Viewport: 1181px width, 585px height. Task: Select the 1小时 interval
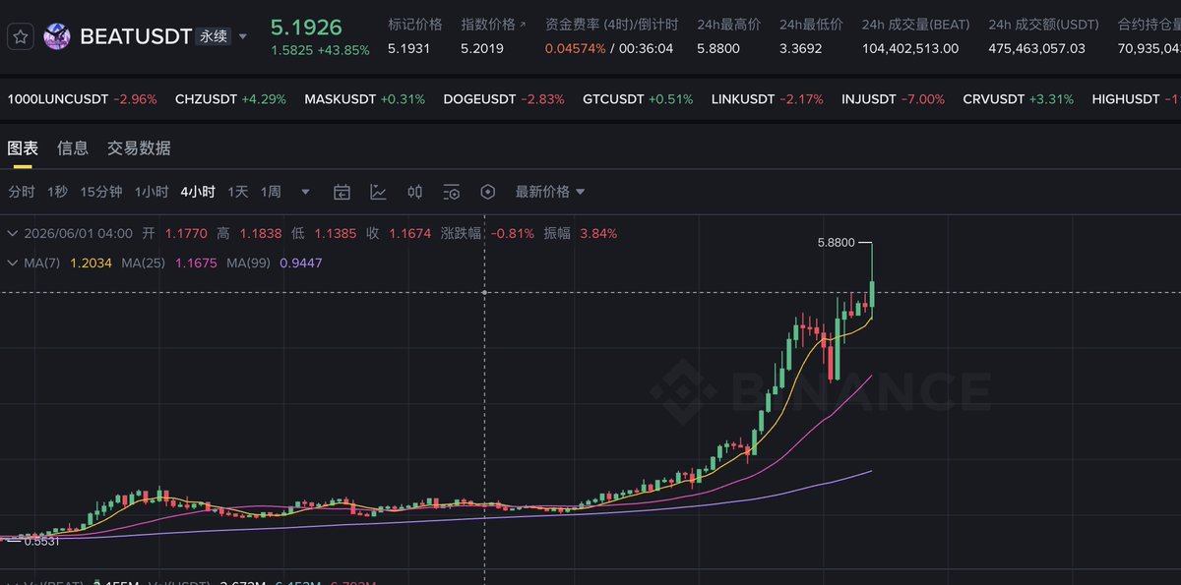coord(152,192)
